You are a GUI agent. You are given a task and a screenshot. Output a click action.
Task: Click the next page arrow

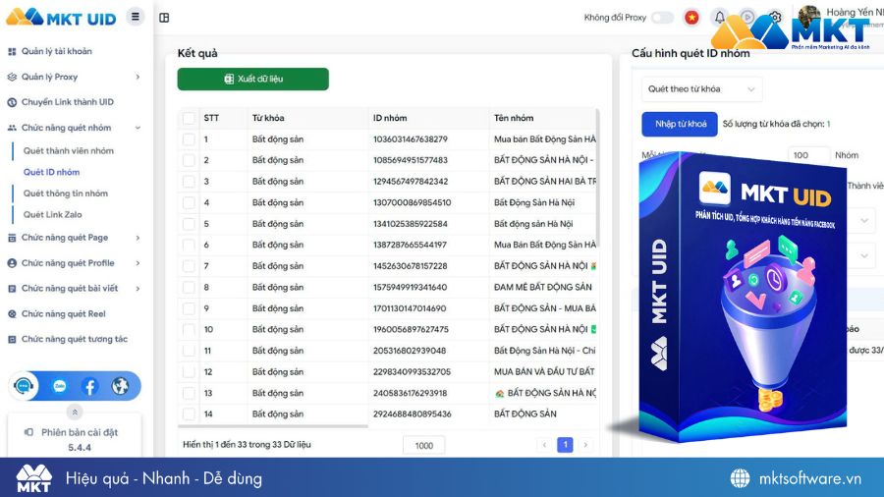pos(585,445)
